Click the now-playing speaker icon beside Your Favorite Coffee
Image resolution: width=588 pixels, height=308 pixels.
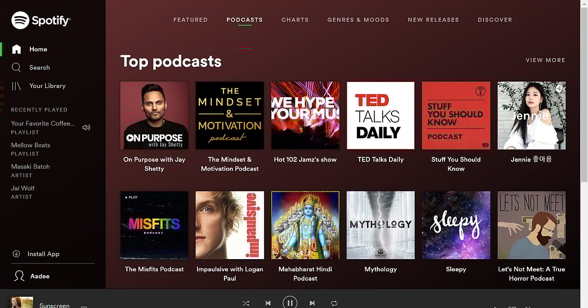point(86,128)
